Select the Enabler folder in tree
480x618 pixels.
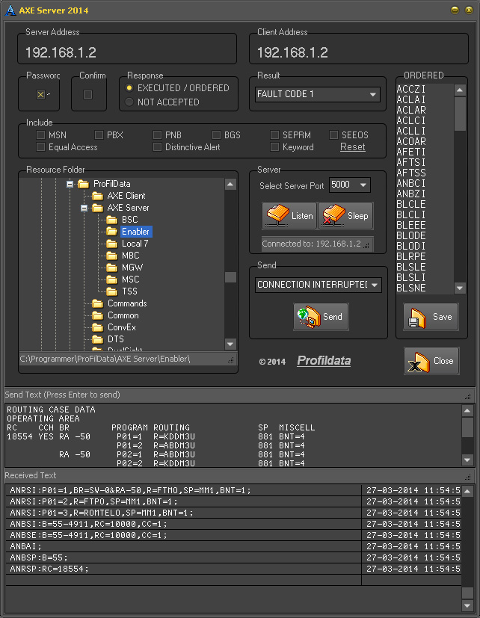tap(135, 232)
